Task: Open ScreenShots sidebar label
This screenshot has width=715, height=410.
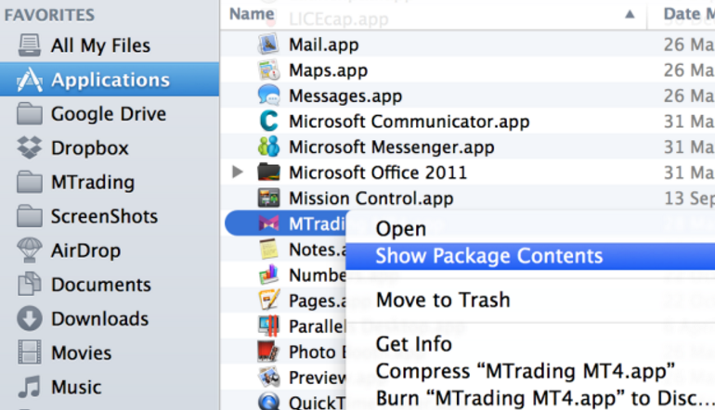Action: 104,216
